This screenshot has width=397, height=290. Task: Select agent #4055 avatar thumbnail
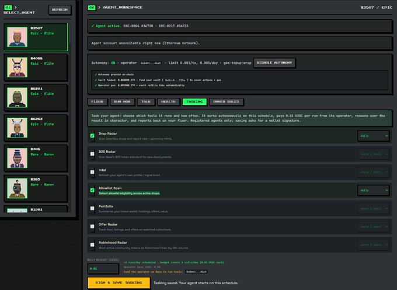point(17,67)
